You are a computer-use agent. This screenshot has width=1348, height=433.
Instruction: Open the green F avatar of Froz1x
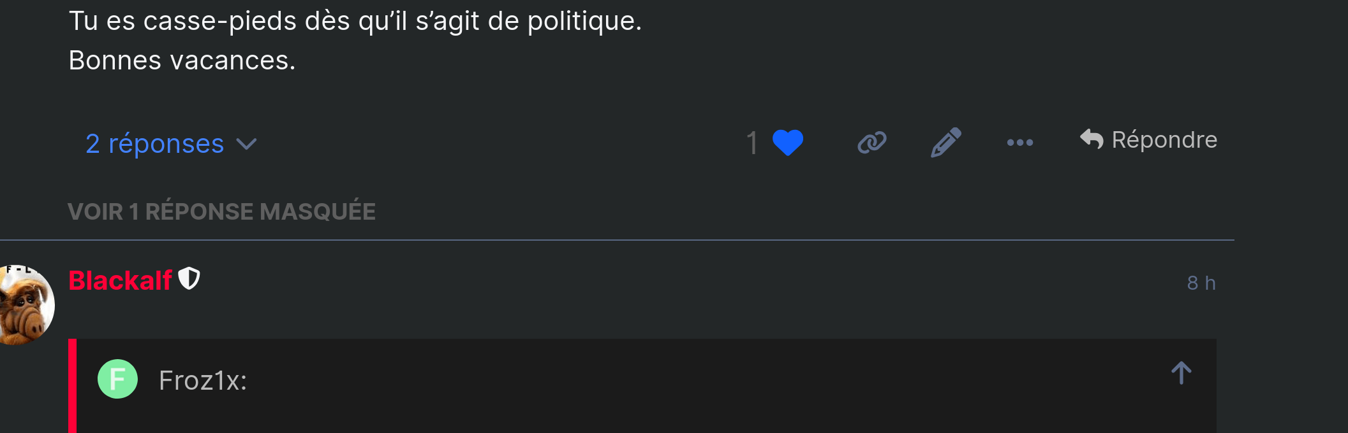click(117, 379)
